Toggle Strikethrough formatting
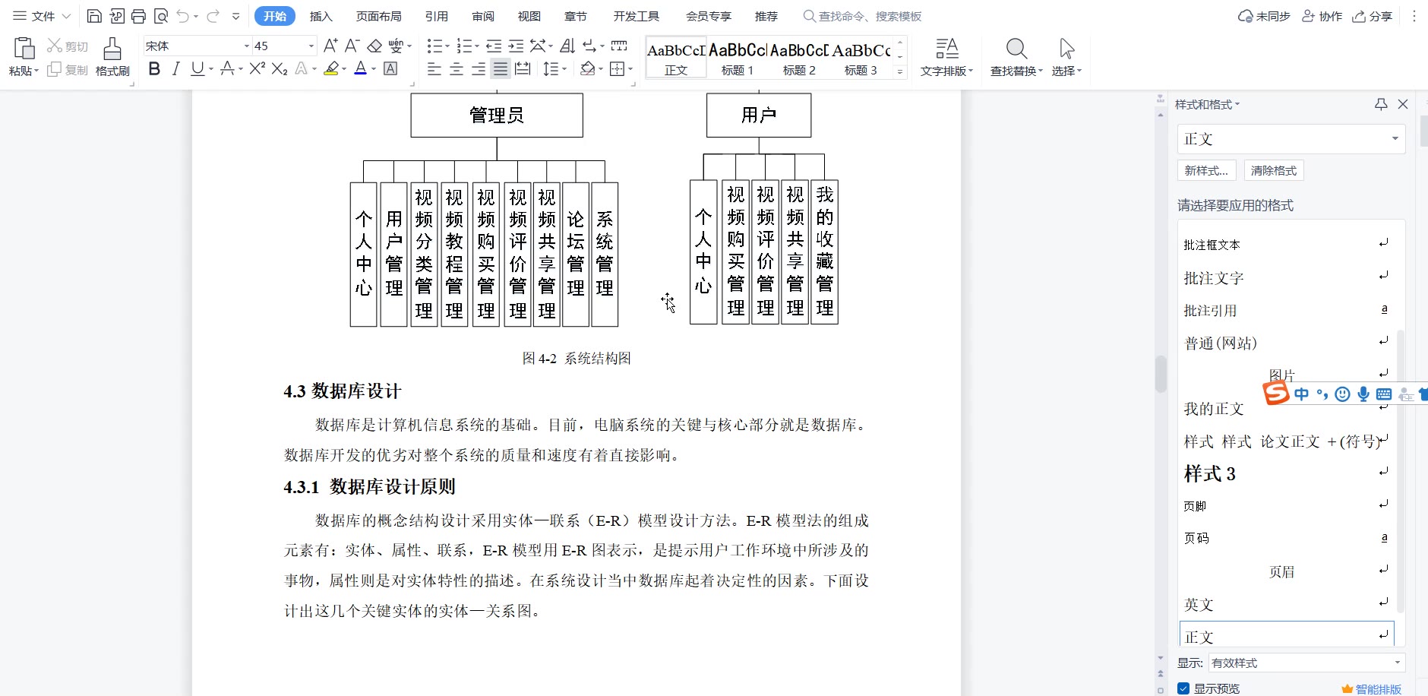This screenshot has height=696, width=1428. pyautogui.click(x=227, y=69)
